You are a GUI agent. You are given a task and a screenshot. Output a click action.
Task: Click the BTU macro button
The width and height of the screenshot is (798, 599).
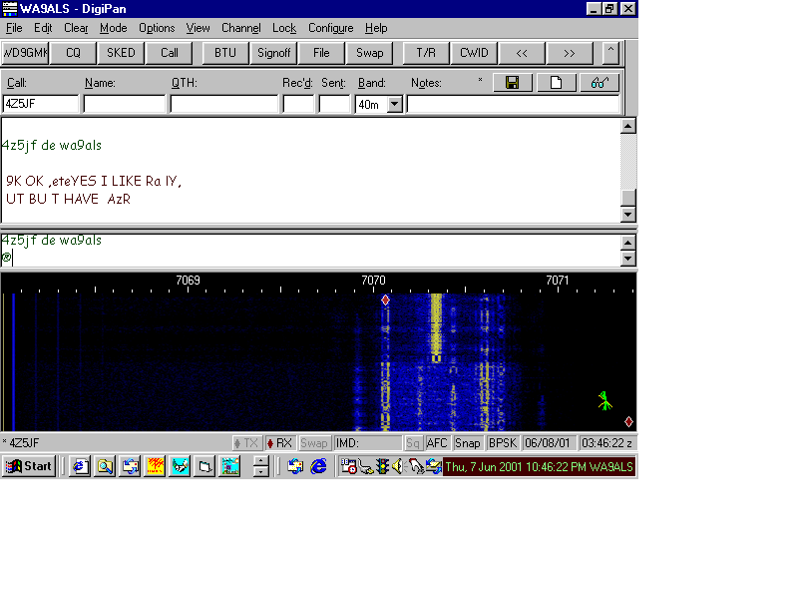coord(225,53)
